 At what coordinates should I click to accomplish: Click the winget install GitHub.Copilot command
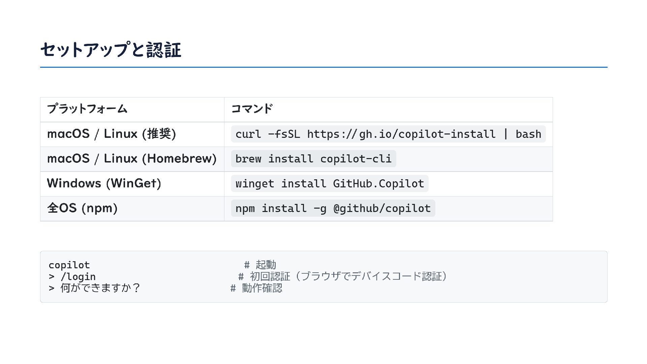tap(329, 184)
